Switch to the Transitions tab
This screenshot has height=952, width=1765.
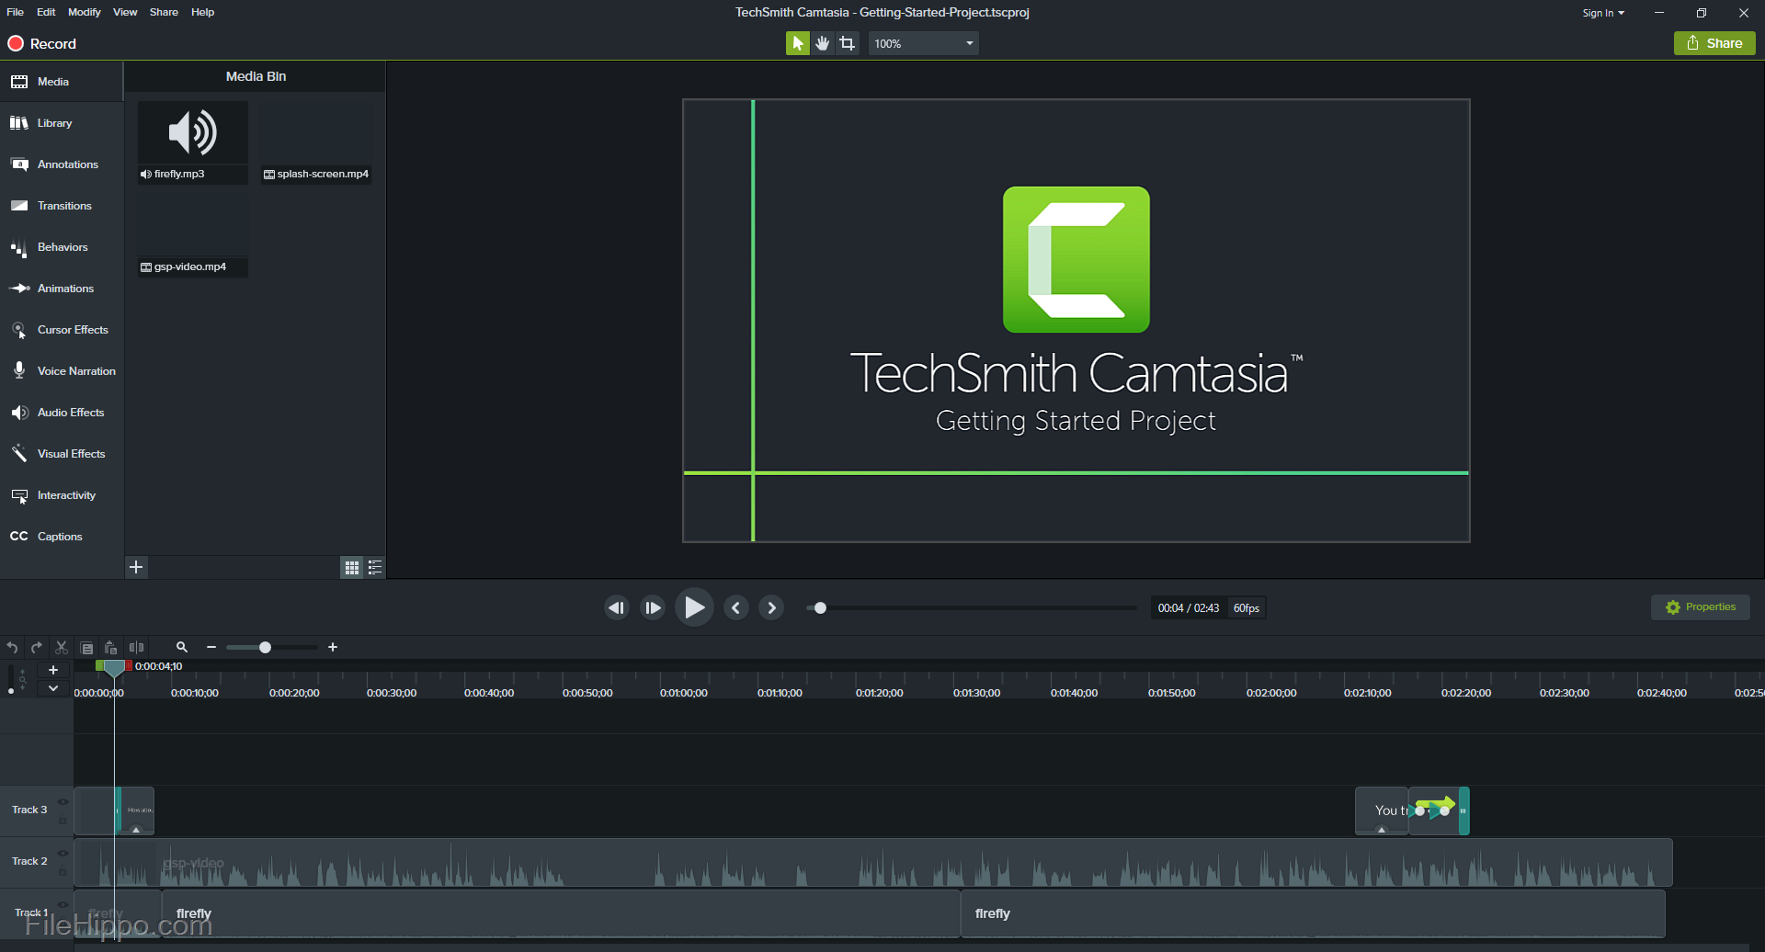coord(65,205)
